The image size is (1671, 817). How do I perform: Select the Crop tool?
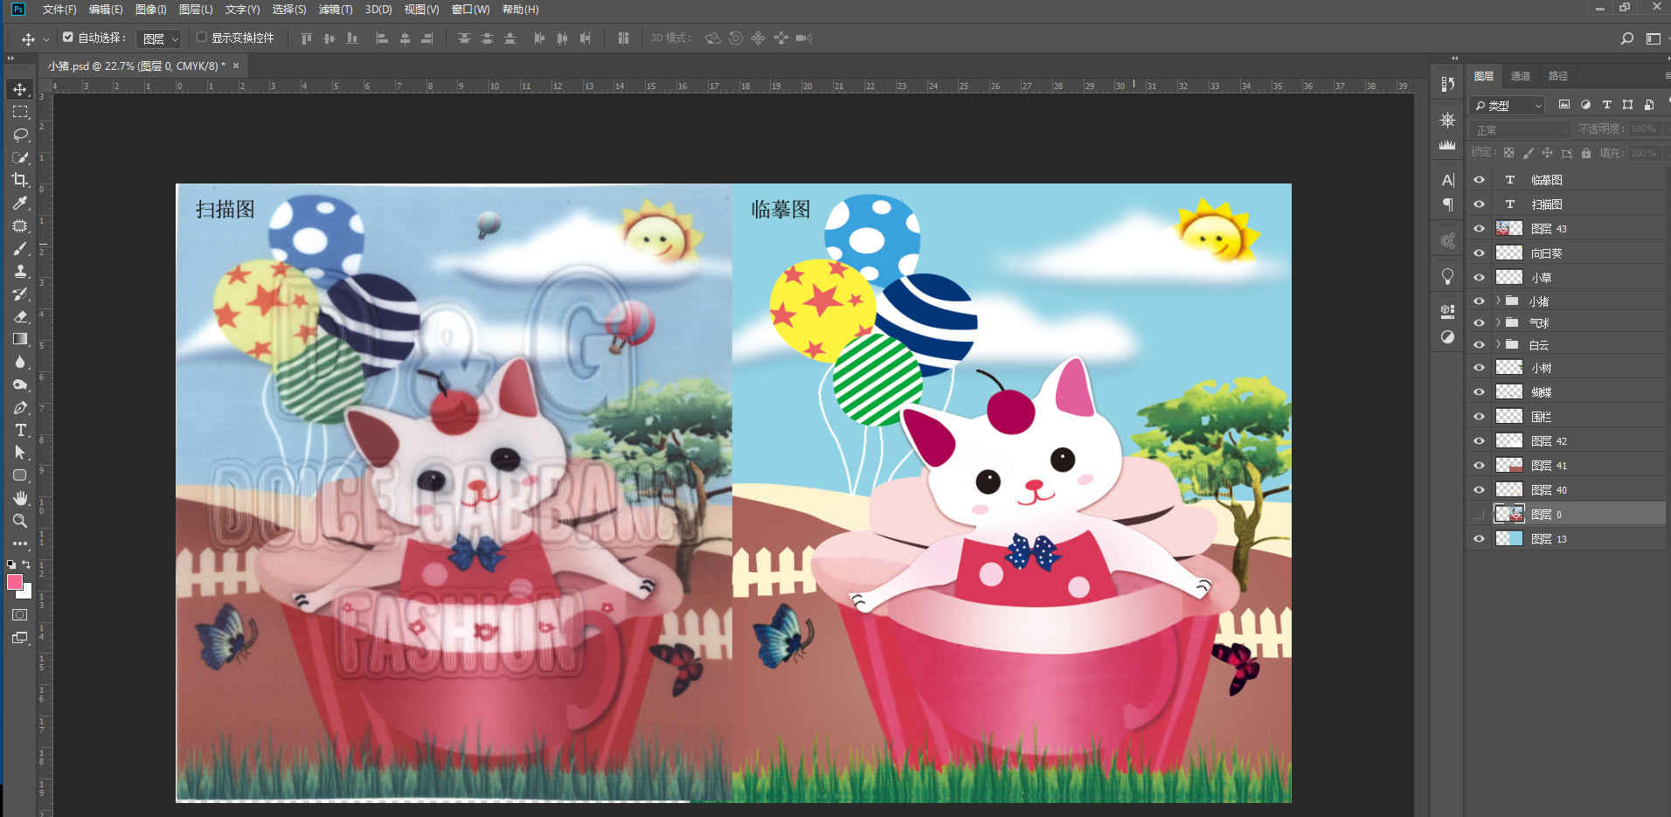(20, 180)
